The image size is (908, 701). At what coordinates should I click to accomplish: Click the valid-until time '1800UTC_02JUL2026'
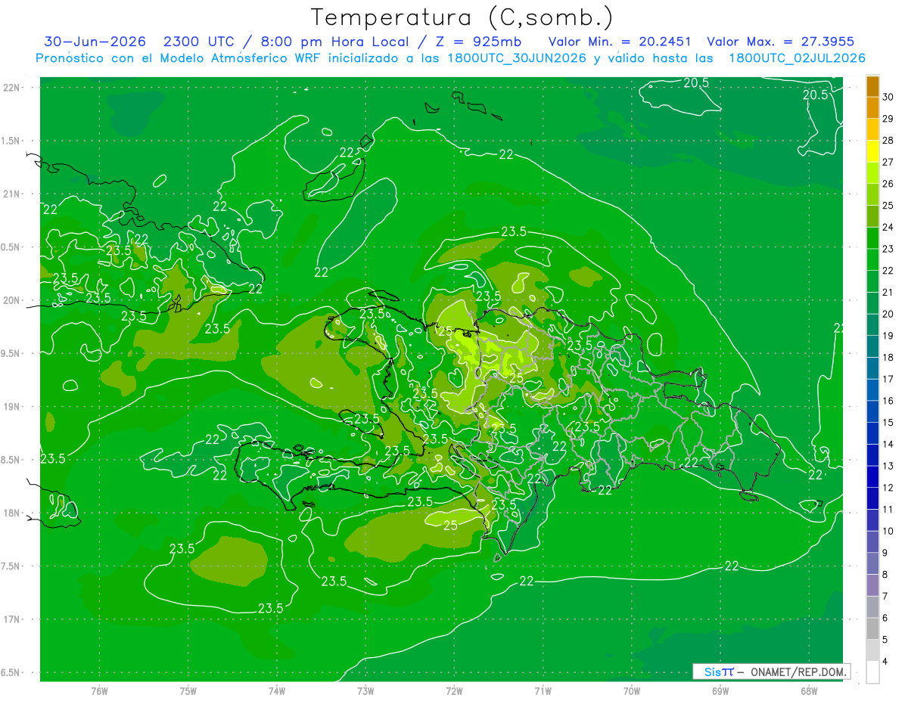797,58
